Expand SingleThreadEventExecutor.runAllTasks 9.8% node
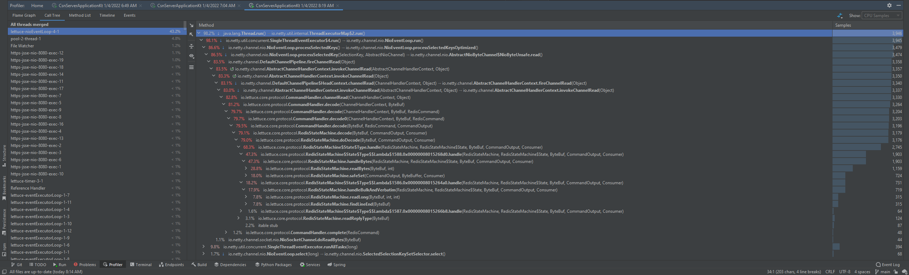The image size is (909, 275). click(x=204, y=247)
